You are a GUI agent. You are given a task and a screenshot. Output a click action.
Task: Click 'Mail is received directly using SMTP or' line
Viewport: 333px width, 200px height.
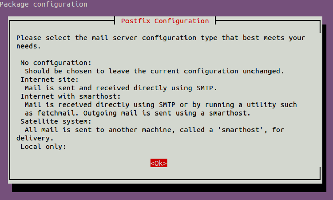pyautogui.click(x=161, y=104)
